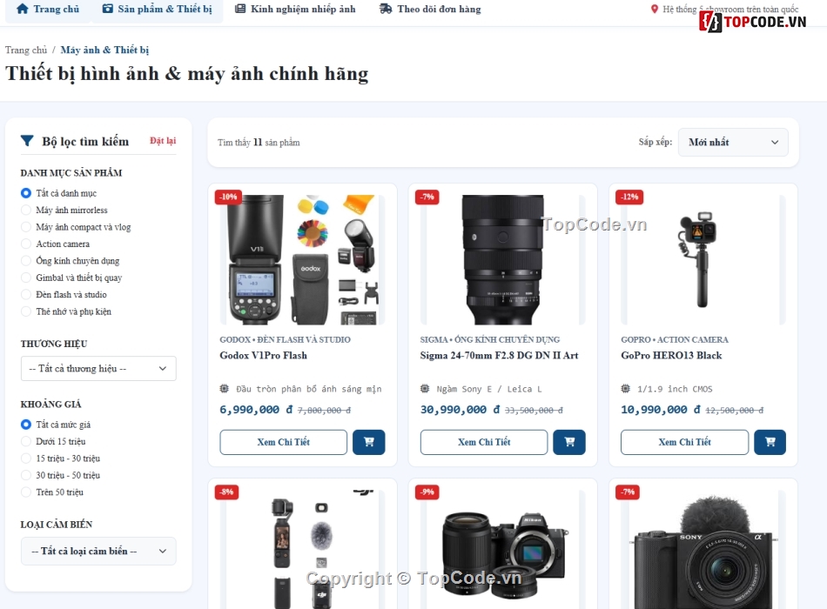Click the chip icon beside Đầu tròn phân bố
827x609 pixels.
point(224,389)
